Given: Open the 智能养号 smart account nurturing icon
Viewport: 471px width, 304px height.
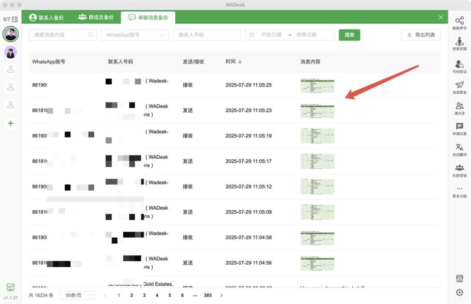Looking at the screenshot, I should coord(460,23).
